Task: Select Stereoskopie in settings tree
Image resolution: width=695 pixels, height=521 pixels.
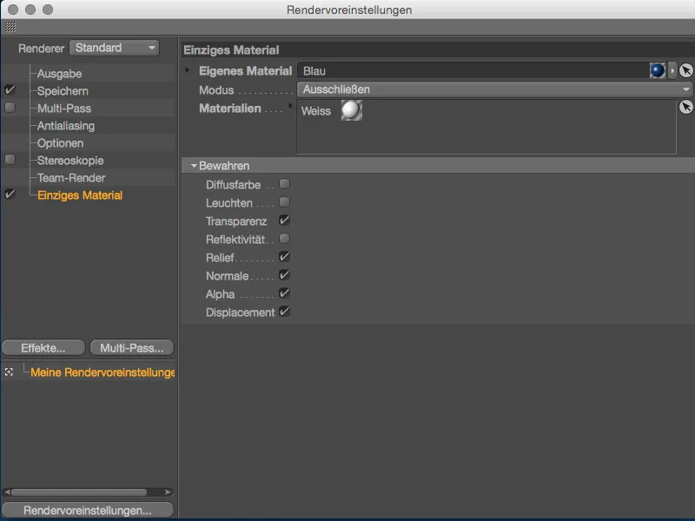Action: click(70, 161)
